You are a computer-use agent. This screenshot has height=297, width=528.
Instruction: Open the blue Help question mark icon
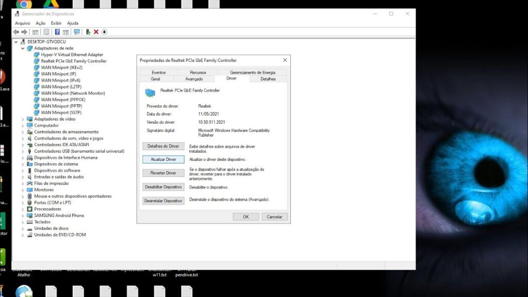coord(57,32)
